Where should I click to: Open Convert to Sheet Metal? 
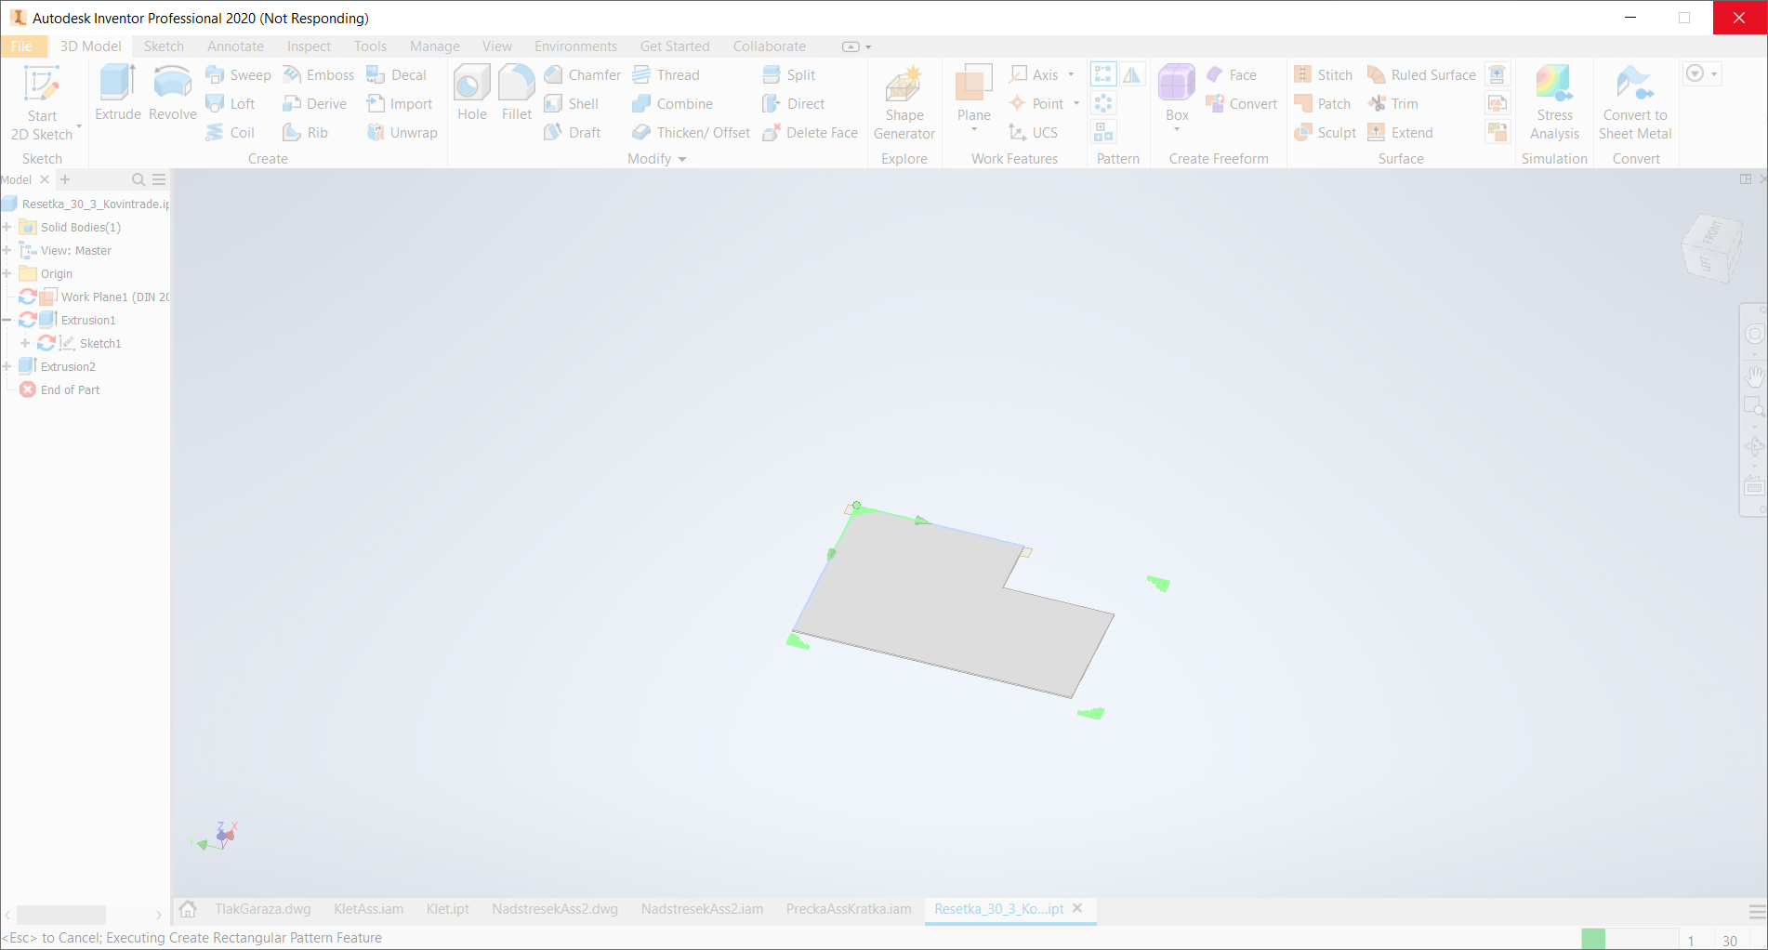coord(1635,102)
